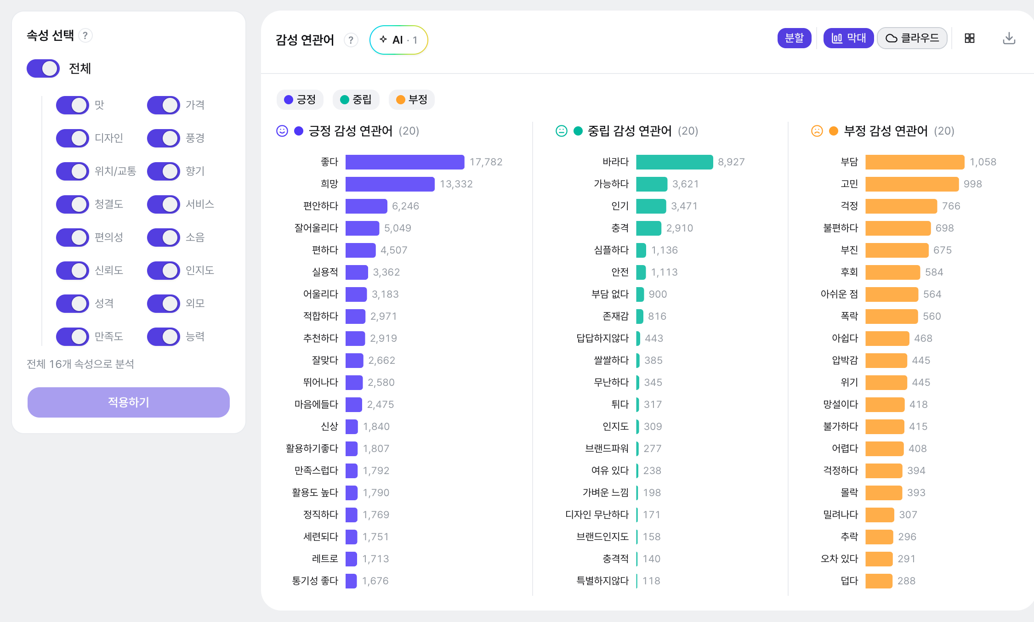Click the 심플하다 keyword label
Image resolution: width=1034 pixels, height=622 pixels.
pos(611,250)
